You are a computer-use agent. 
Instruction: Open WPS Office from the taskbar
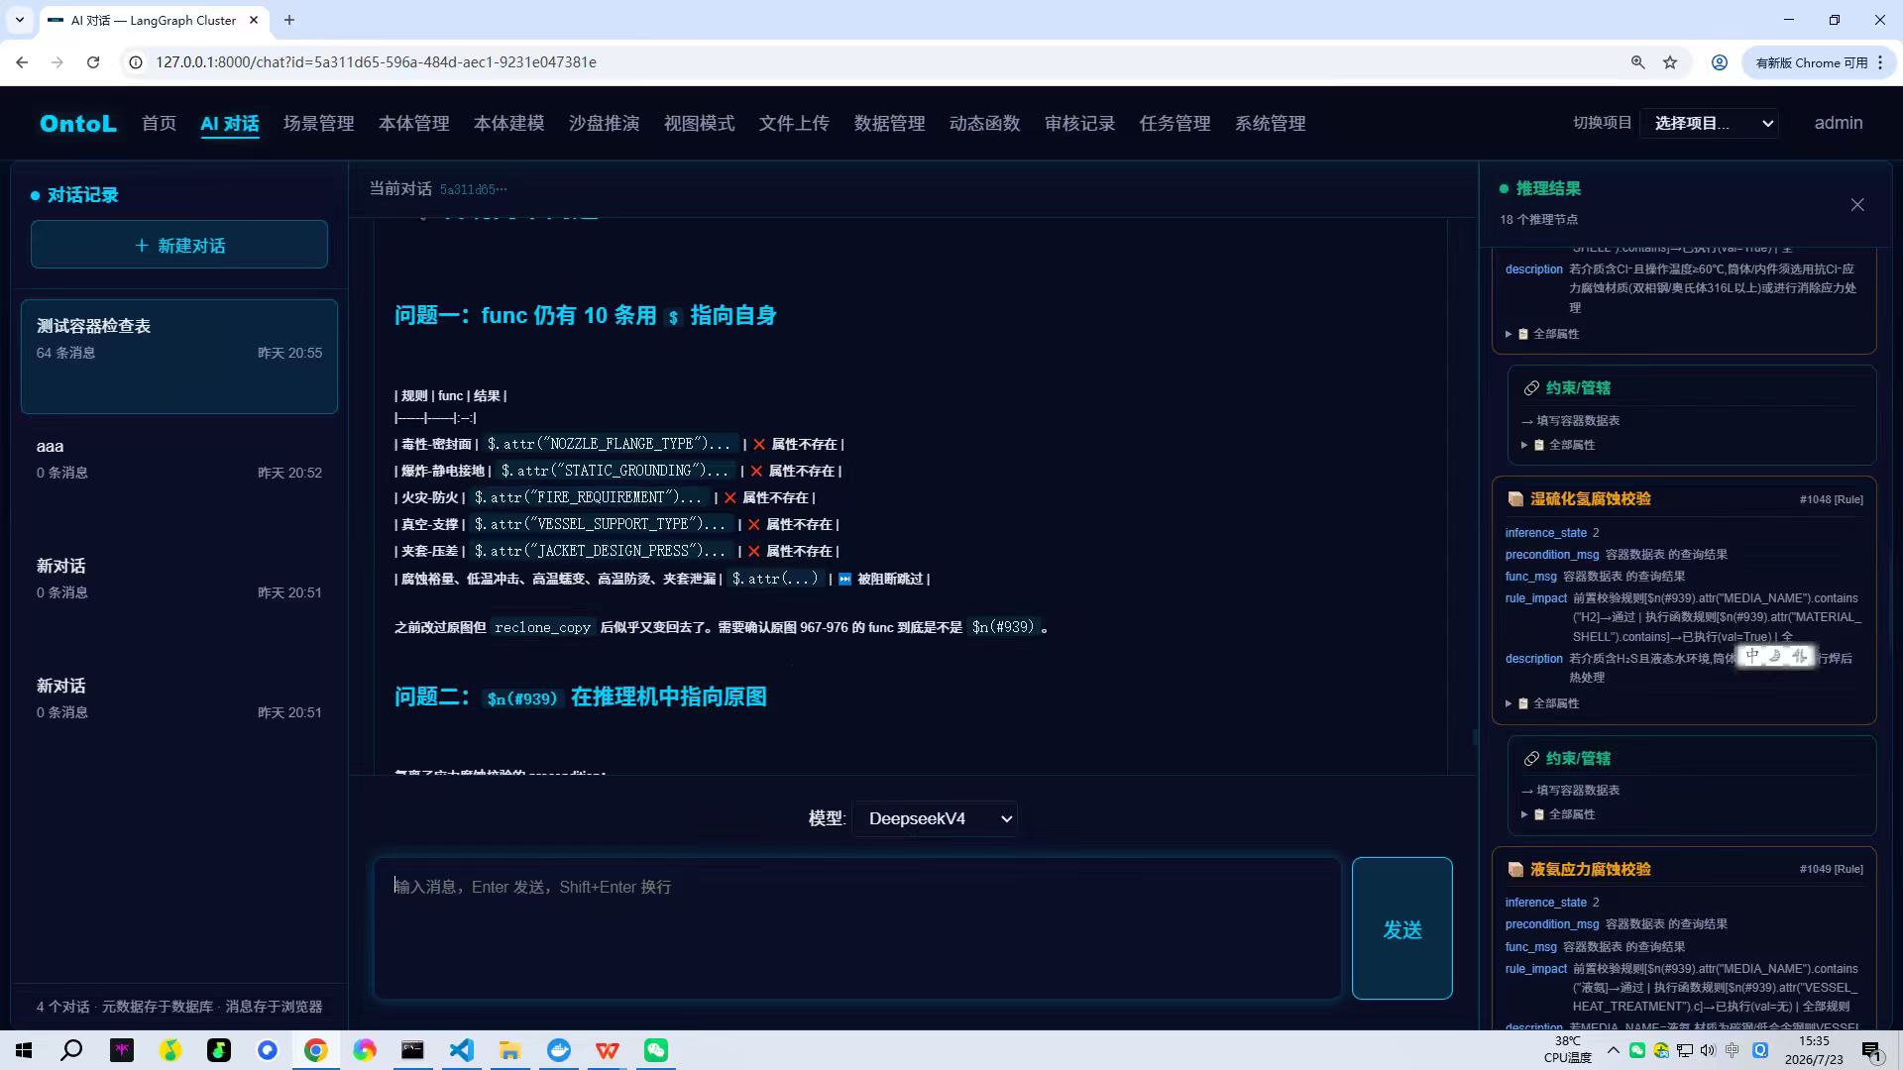(608, 1050)
